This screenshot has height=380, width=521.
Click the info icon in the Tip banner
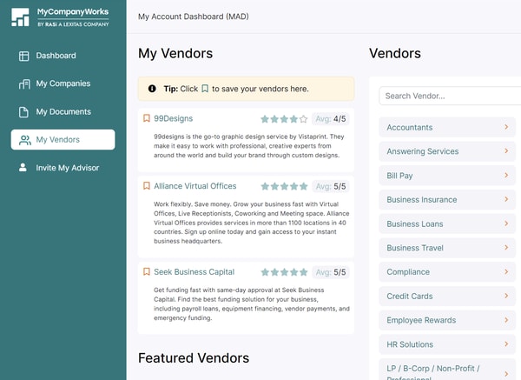(x=152, y=89)
